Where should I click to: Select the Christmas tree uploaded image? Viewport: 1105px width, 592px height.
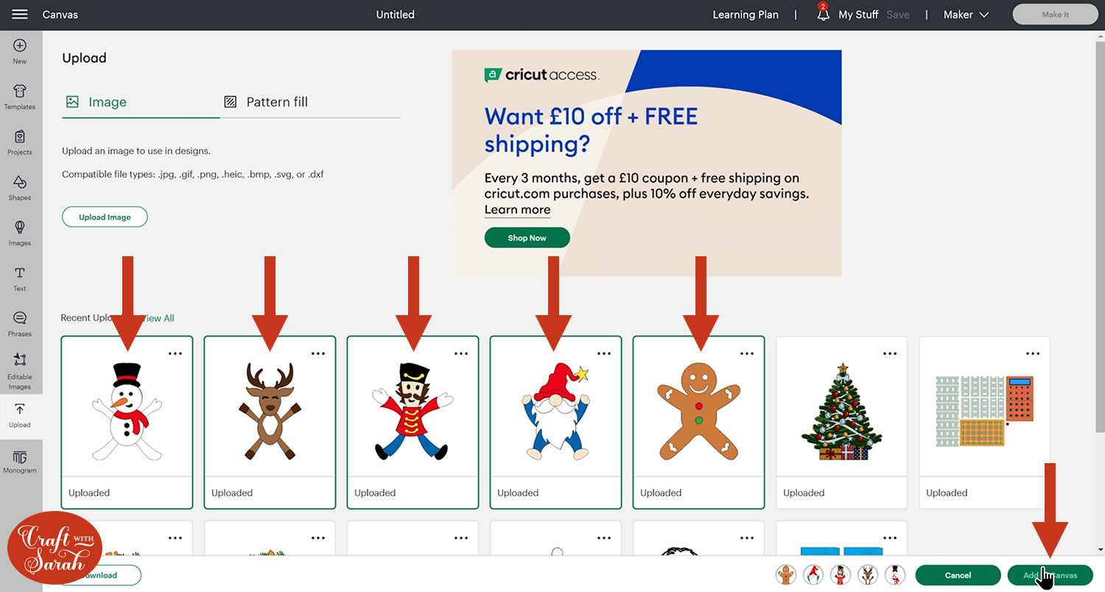tap(841, 422)
